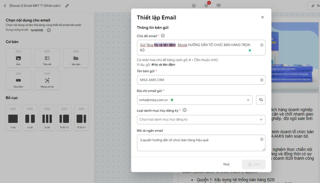Click the help question mark icon

pos(194,5)
